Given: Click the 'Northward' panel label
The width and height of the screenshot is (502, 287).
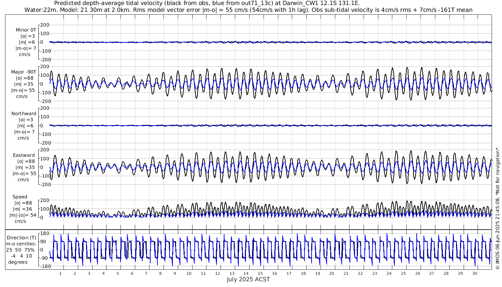Looking at the screenshot, I should [x=24, y=114].
